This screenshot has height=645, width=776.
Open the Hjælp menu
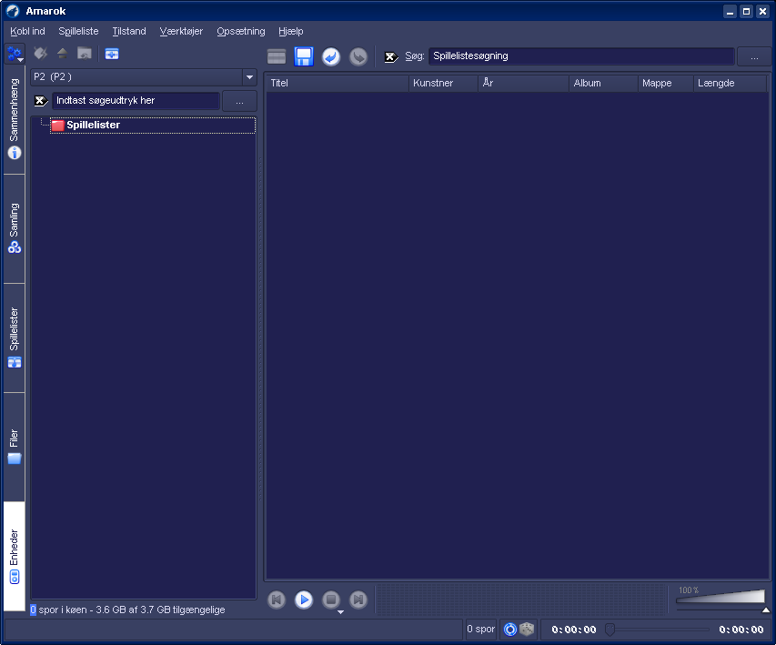[290, 31]
